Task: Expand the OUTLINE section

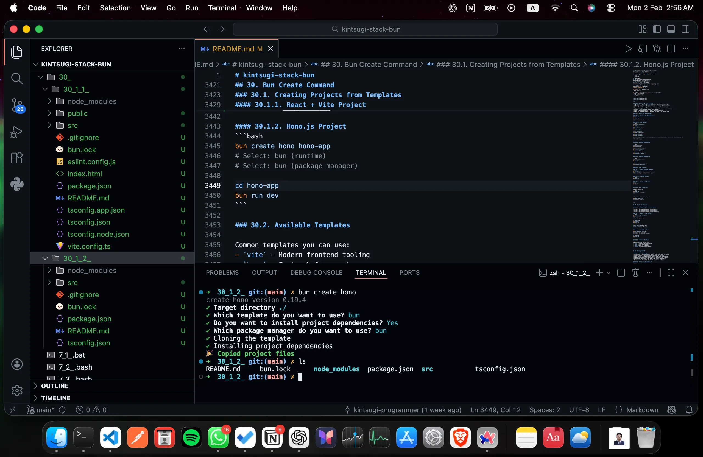Action: click(55, 386)
